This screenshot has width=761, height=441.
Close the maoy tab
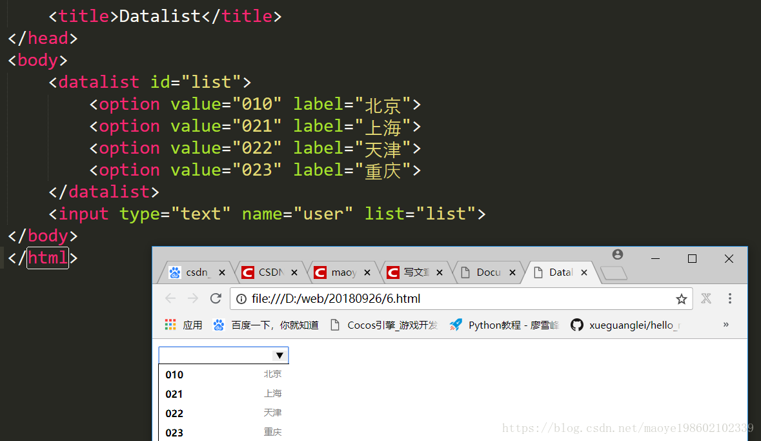click(367, 272)
